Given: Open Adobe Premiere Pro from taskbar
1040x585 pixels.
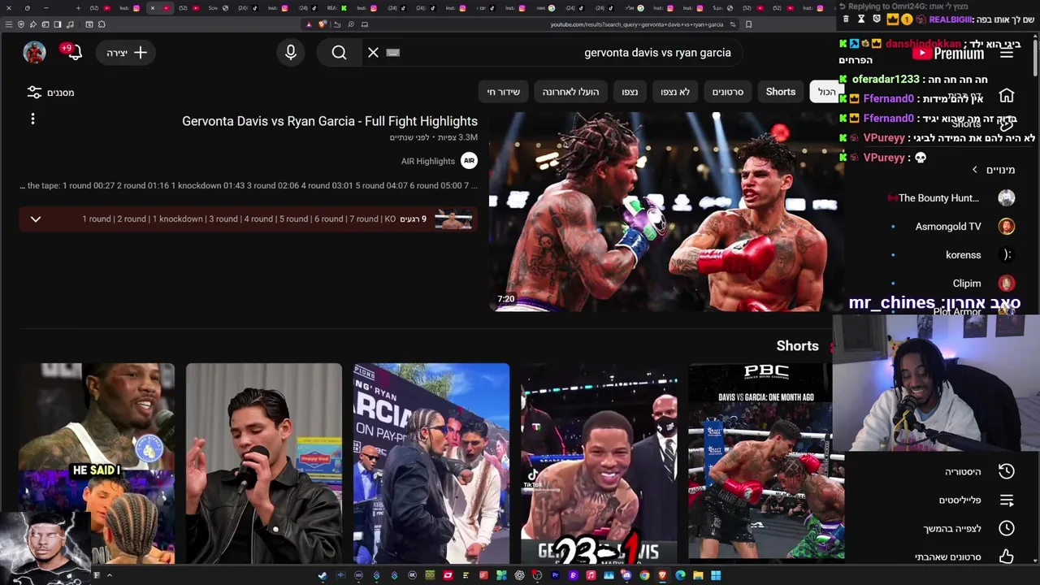Looking at the screenshot, I should (x=555, y=575).
